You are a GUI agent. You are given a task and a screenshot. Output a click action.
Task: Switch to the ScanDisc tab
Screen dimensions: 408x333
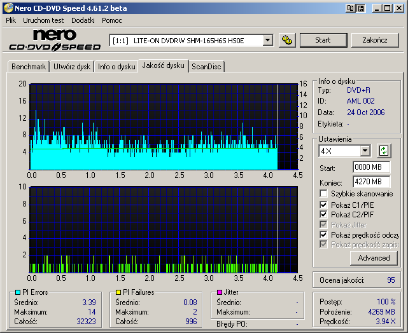tap(206, 67)
